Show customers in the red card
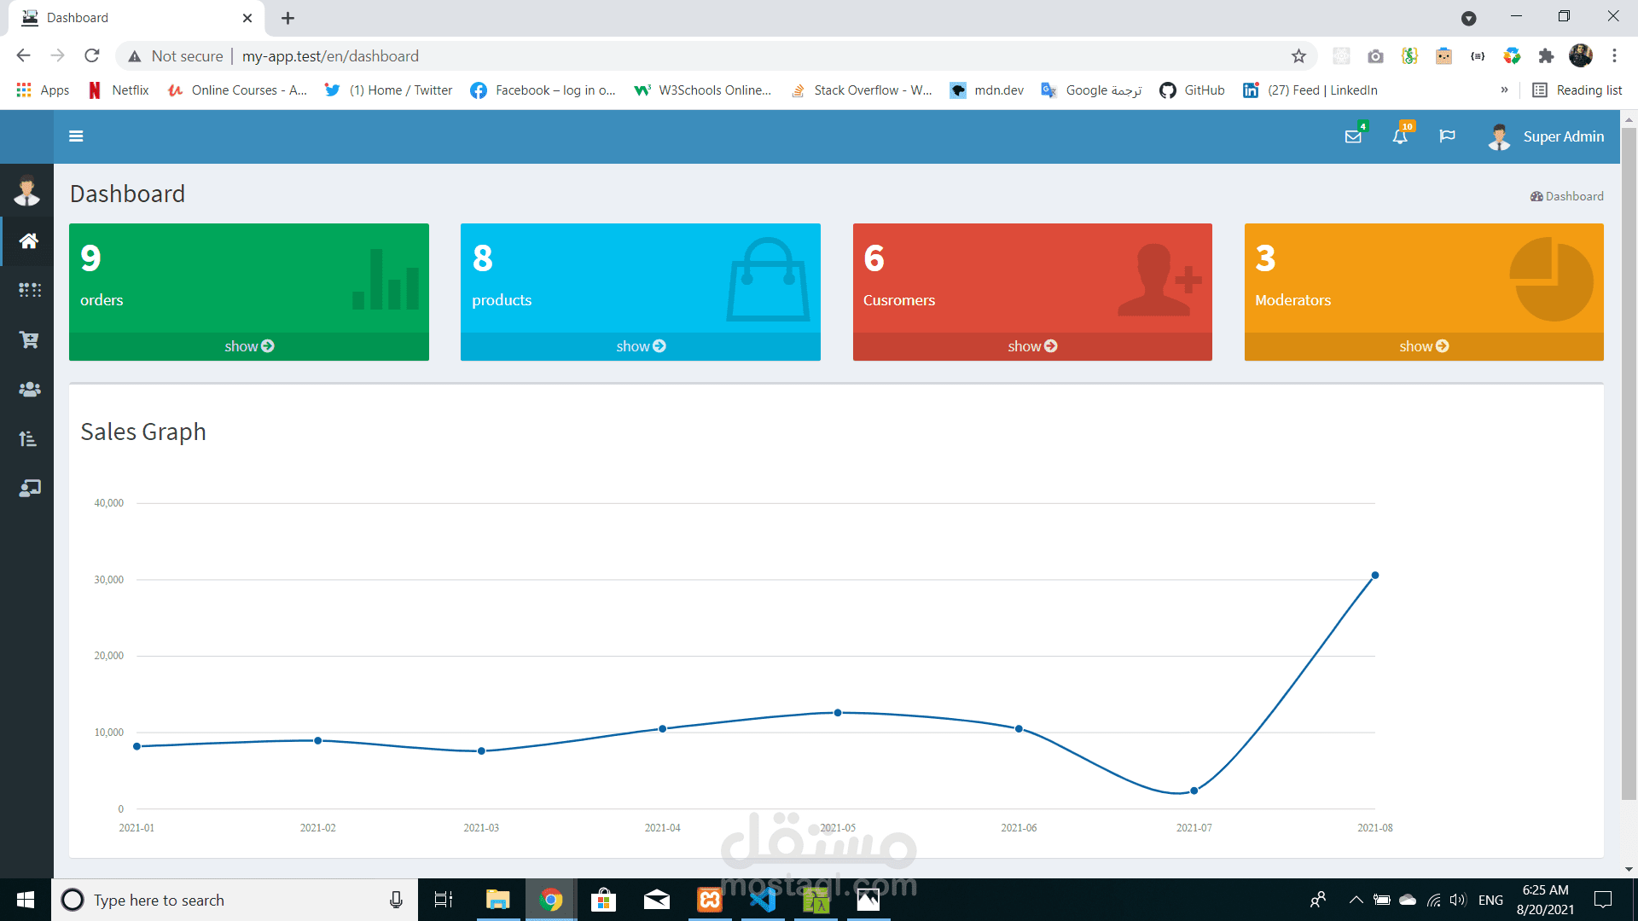 [x=1032, y=346]
